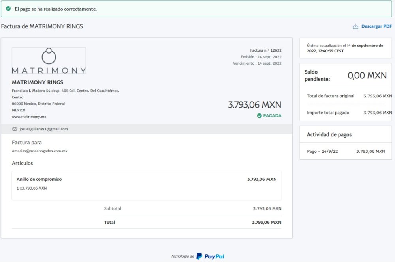Click the envelope email icon
Viewport: 395px width, 262px height.
pyautogui.click(x=15, y=129)
